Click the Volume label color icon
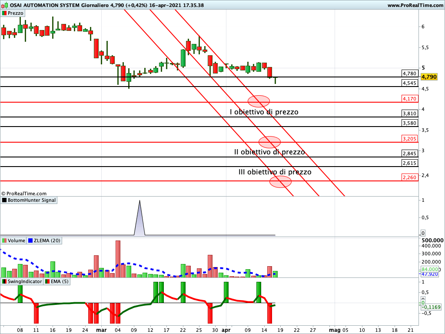 (4, 240)
